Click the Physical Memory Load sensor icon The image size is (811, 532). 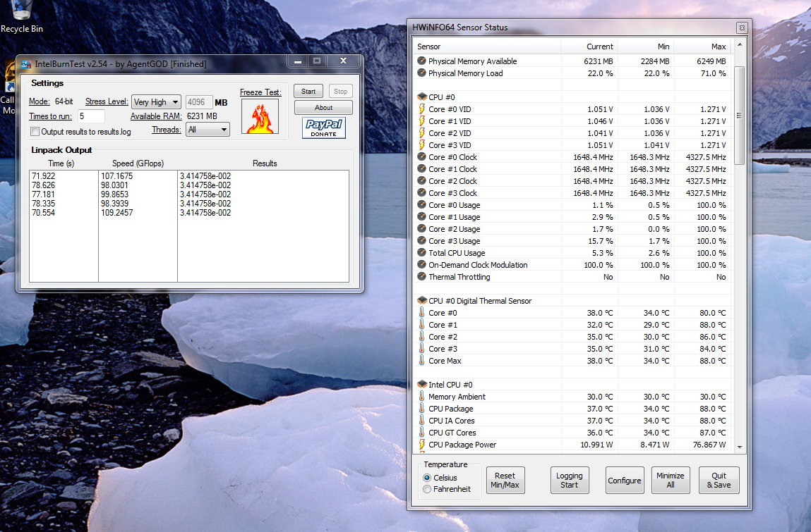(421, 73)
